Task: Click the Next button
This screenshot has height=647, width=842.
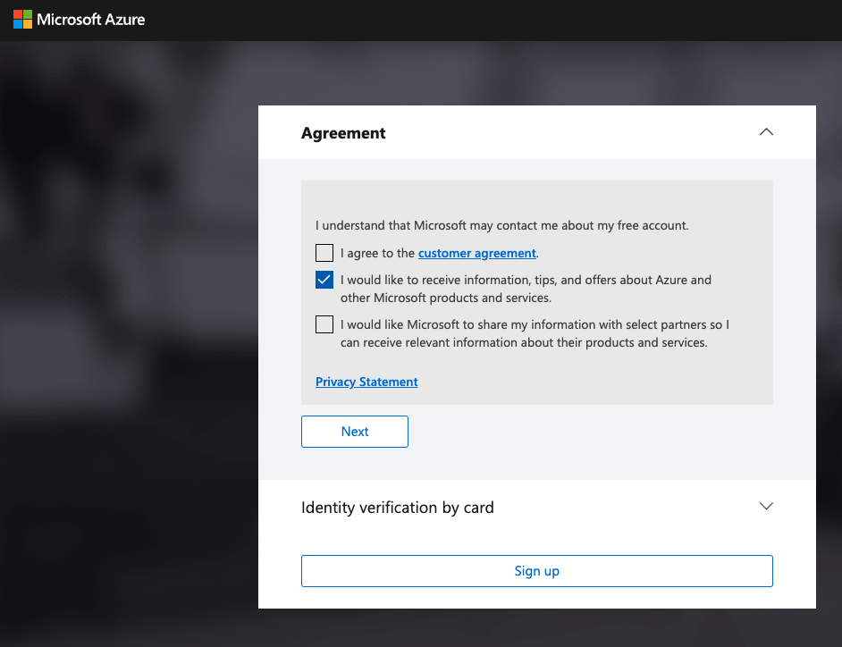Action: coord(355,432)
